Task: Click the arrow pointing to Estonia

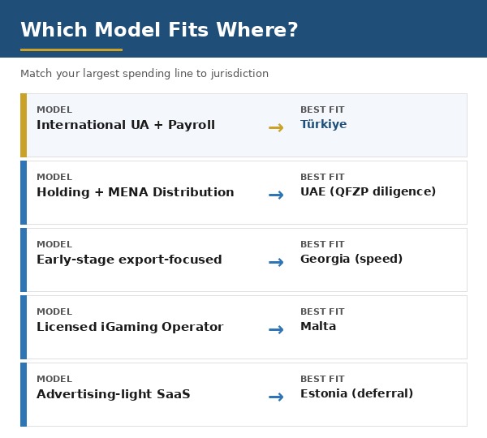Action: pos(276,397)
